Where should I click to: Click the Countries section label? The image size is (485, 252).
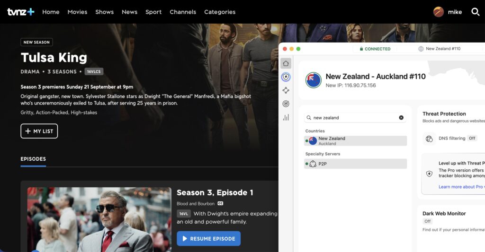(315, 131)
